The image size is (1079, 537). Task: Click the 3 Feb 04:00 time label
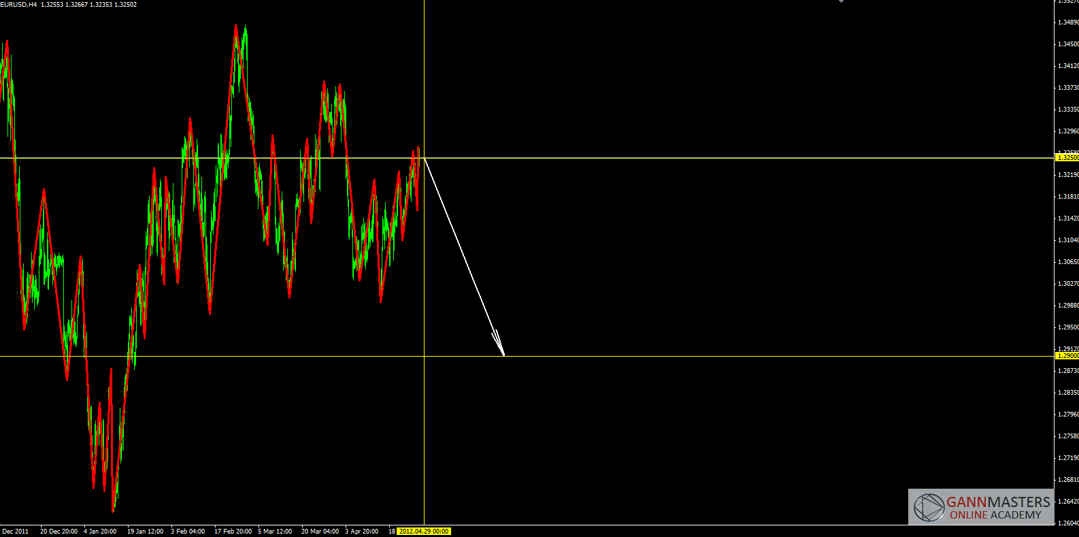pyautogui.click(x=188, y=532)
